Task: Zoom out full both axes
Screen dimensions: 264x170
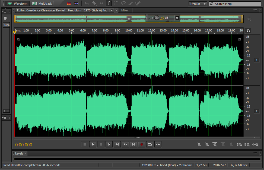Action: coord(231,144)
